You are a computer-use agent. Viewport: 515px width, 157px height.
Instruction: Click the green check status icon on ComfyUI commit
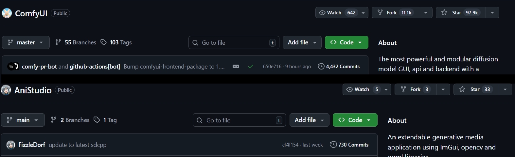point(251,67)
